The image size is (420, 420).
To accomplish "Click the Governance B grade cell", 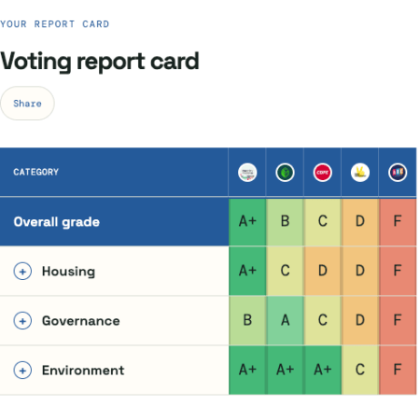I will pos(247,320).
